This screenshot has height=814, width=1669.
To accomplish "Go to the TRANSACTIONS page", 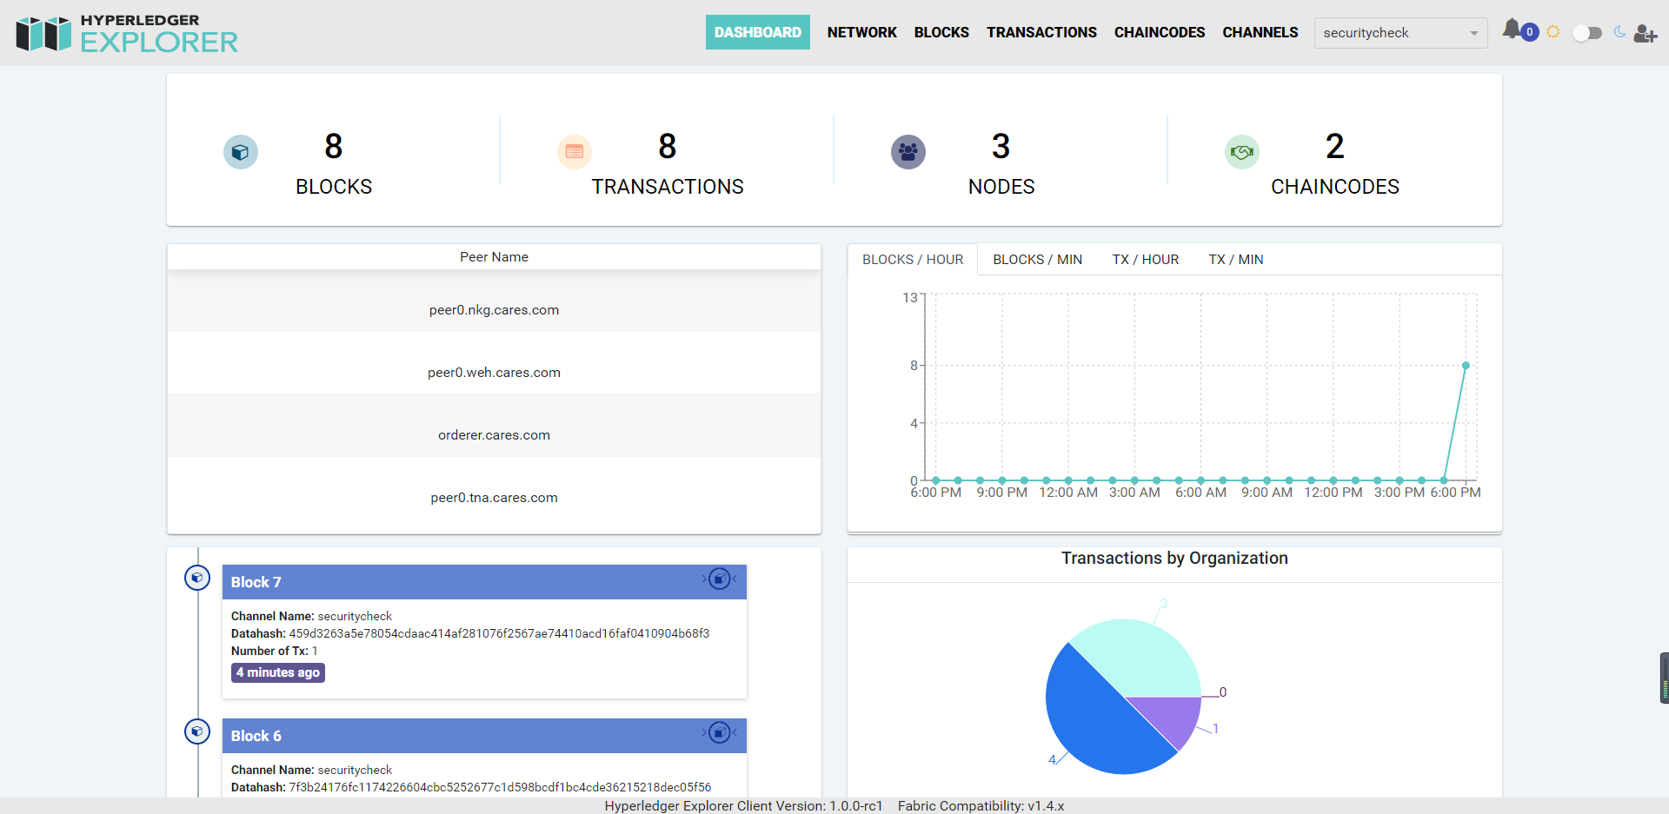I will (x=1041, y=32).
